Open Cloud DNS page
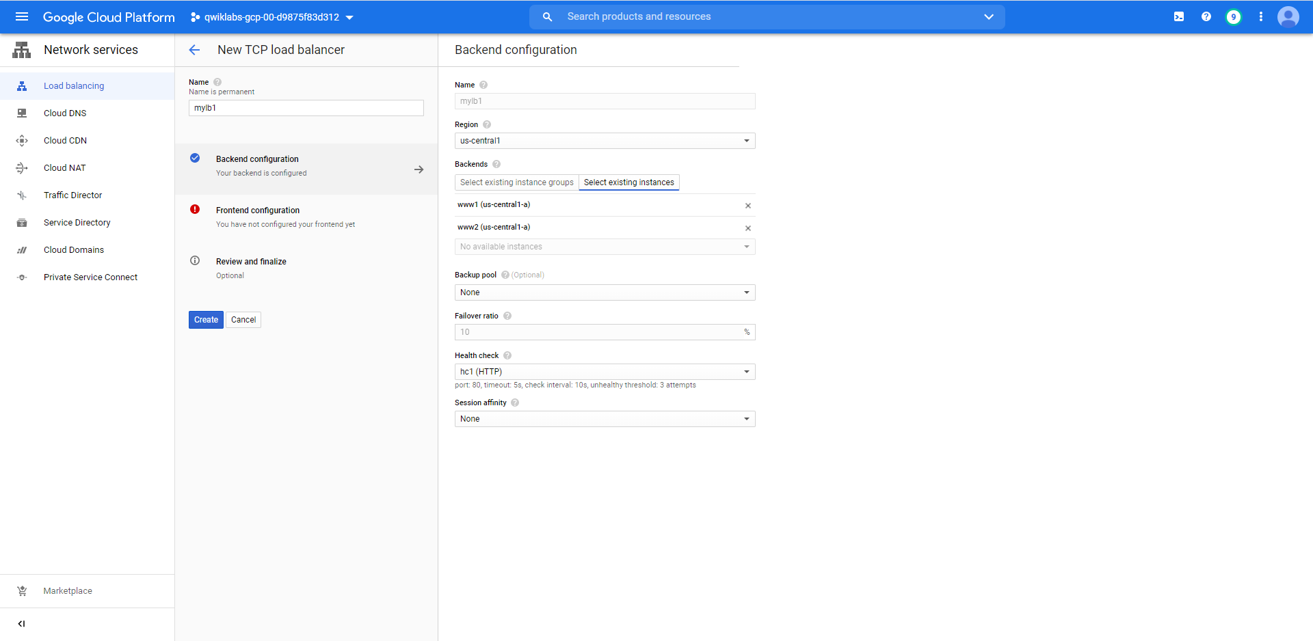 [65, 113]
